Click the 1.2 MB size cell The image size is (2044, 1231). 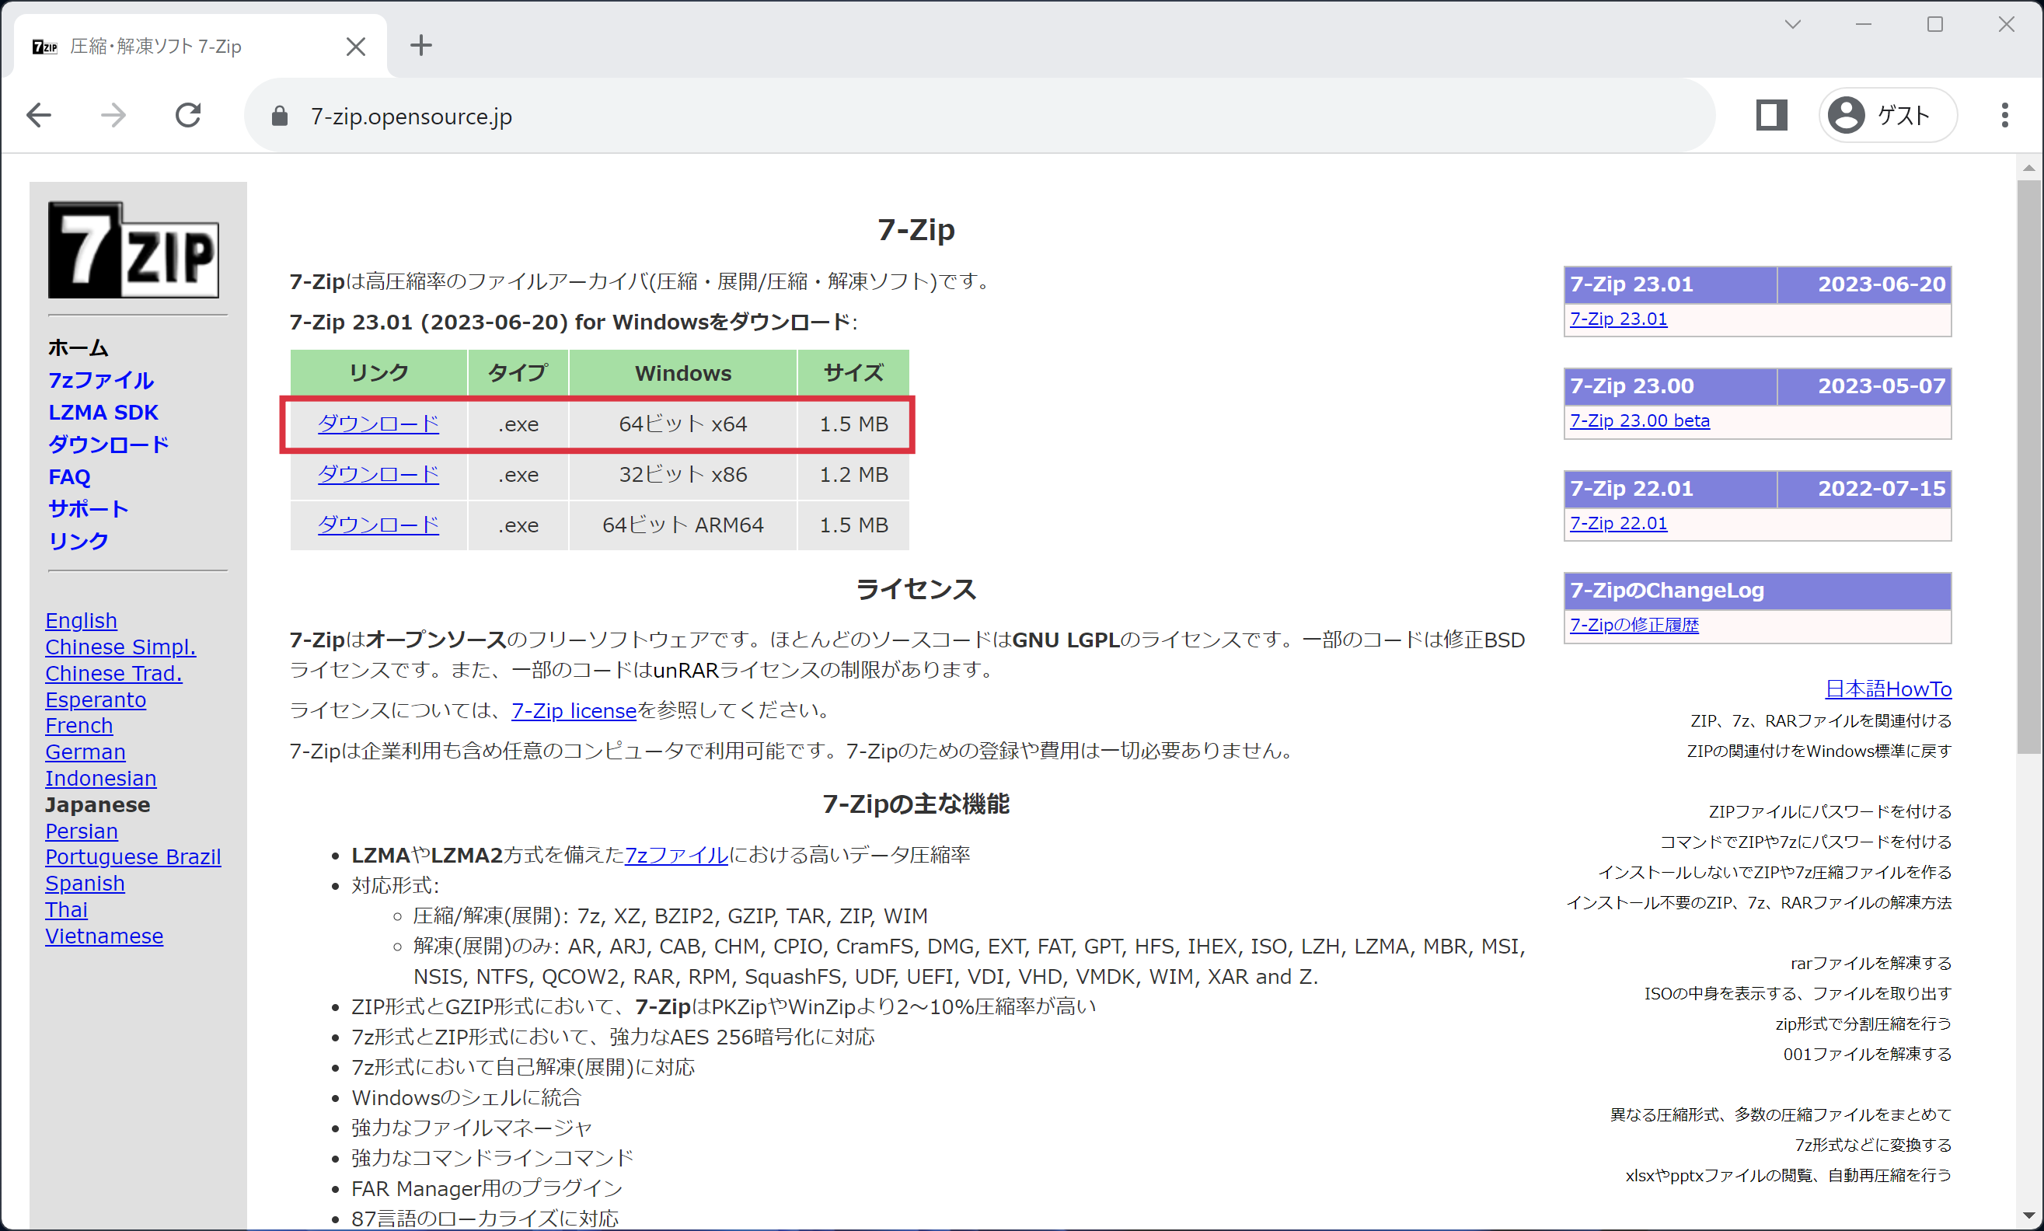pos(853,475)
